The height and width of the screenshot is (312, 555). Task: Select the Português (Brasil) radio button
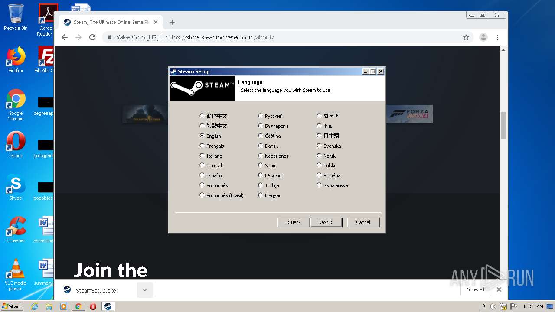click(202, 195)
